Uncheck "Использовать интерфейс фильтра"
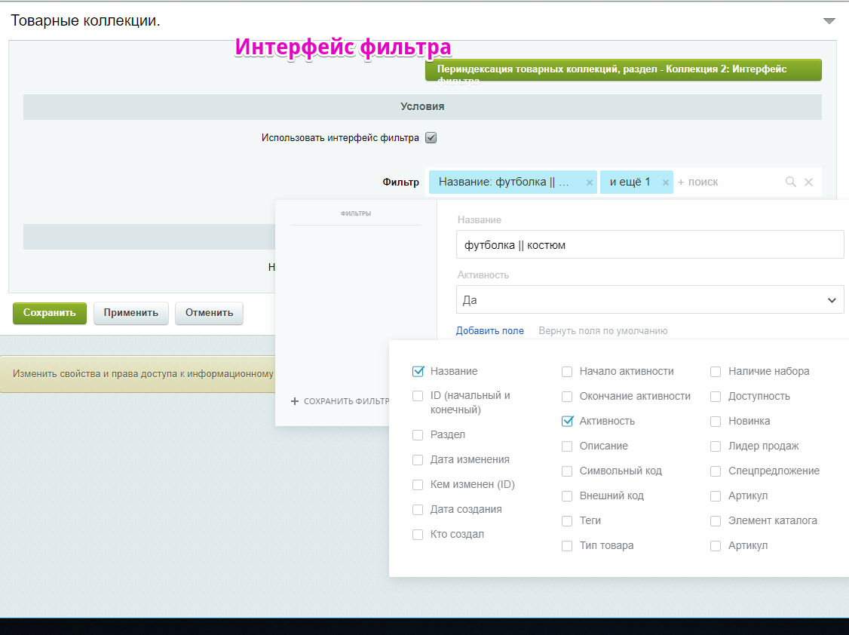The height and width of the screenshot is (635, 849). tap(431, 137)
